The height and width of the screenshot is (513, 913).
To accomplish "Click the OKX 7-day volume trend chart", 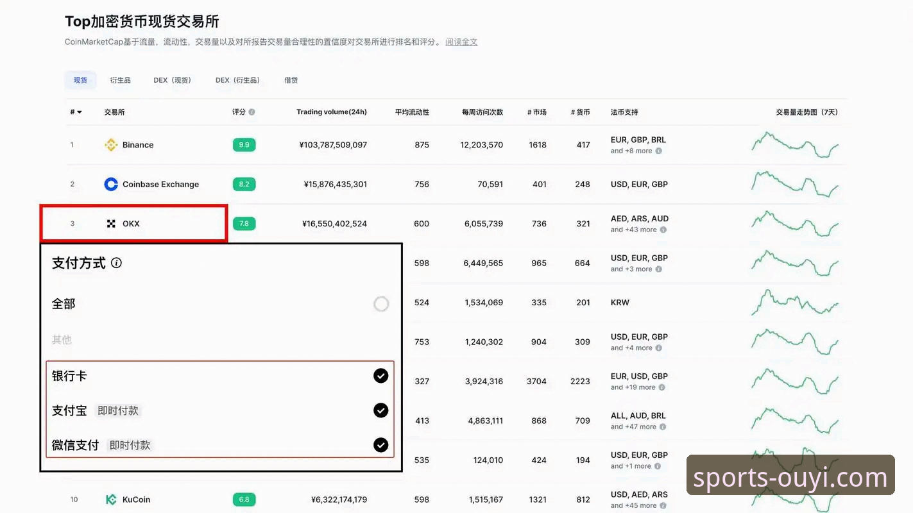I will (795, 224).
